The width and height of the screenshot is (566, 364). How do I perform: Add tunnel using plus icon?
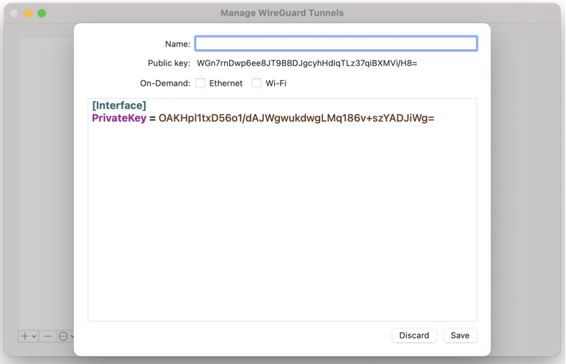pos(24,336)
